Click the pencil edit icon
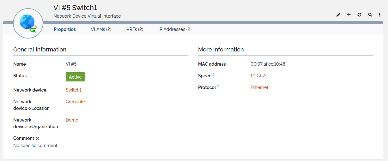Image resolution: width=388 pixels, height=161 pixels. click(338, 15)
